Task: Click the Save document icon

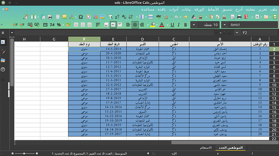Action: [257, 17]
